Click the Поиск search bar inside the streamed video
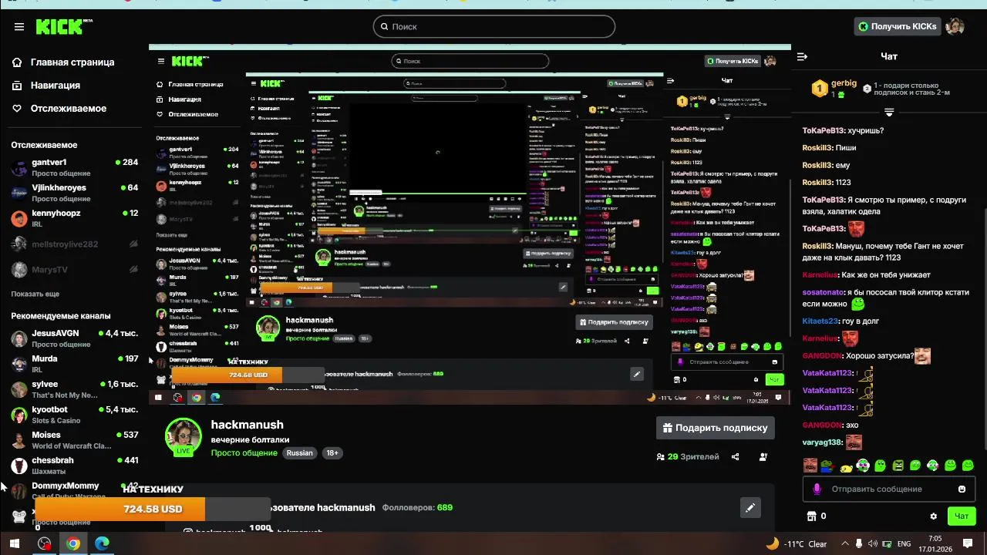The height and width of the screenshot is (555, 987). click(470, 61)
